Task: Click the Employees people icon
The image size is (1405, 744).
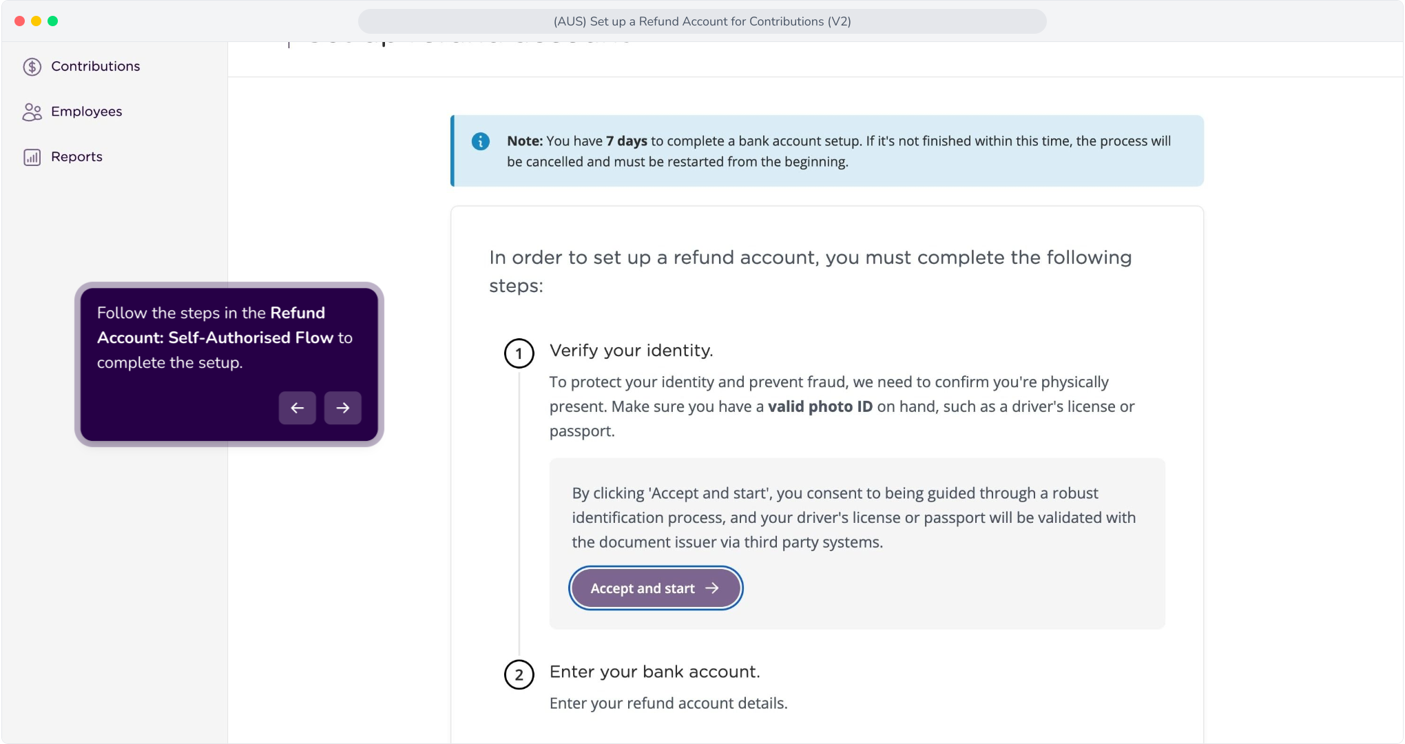Action: click(x=32, y=112)
